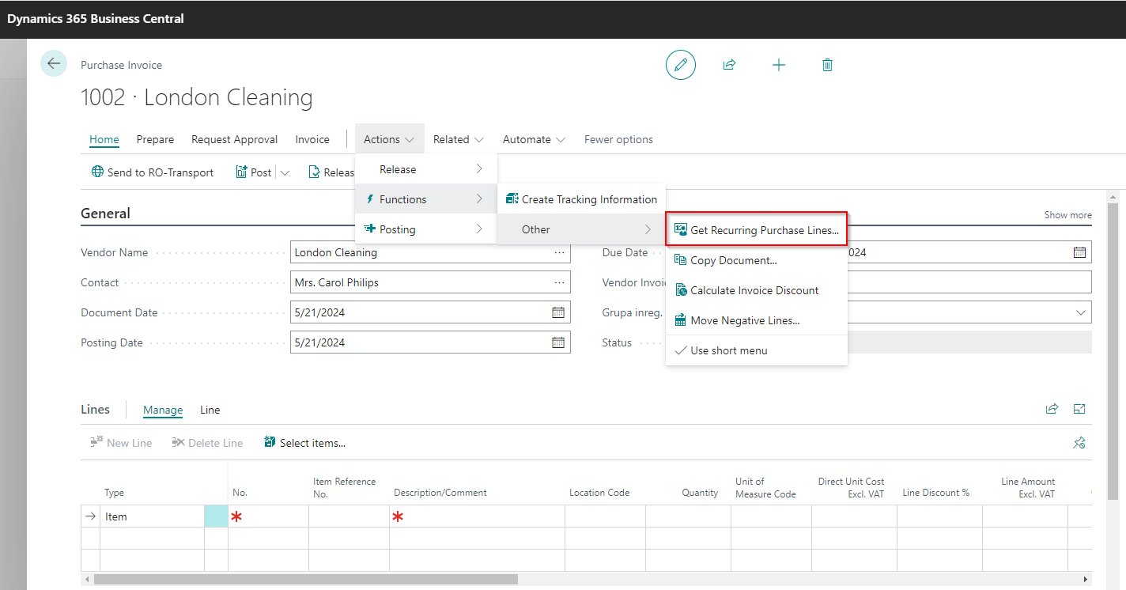
Task: Click the Copy Document icon
Action: coord(680,260)
